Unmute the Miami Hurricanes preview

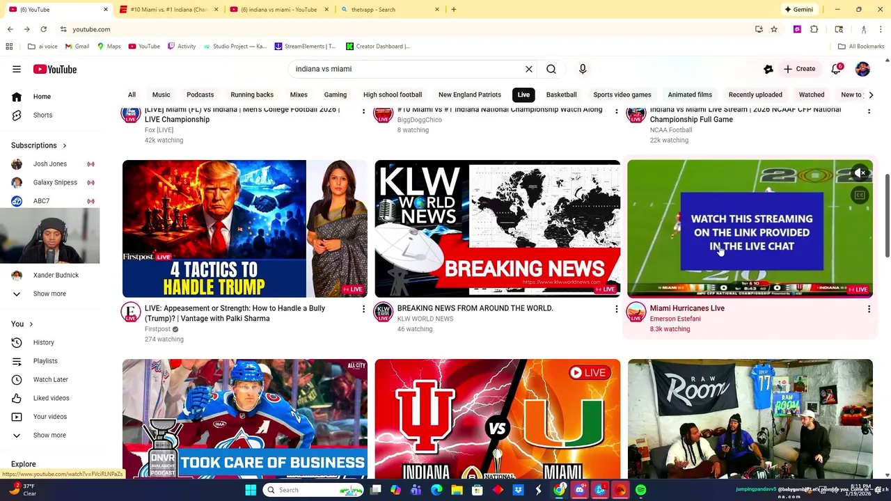860,173
